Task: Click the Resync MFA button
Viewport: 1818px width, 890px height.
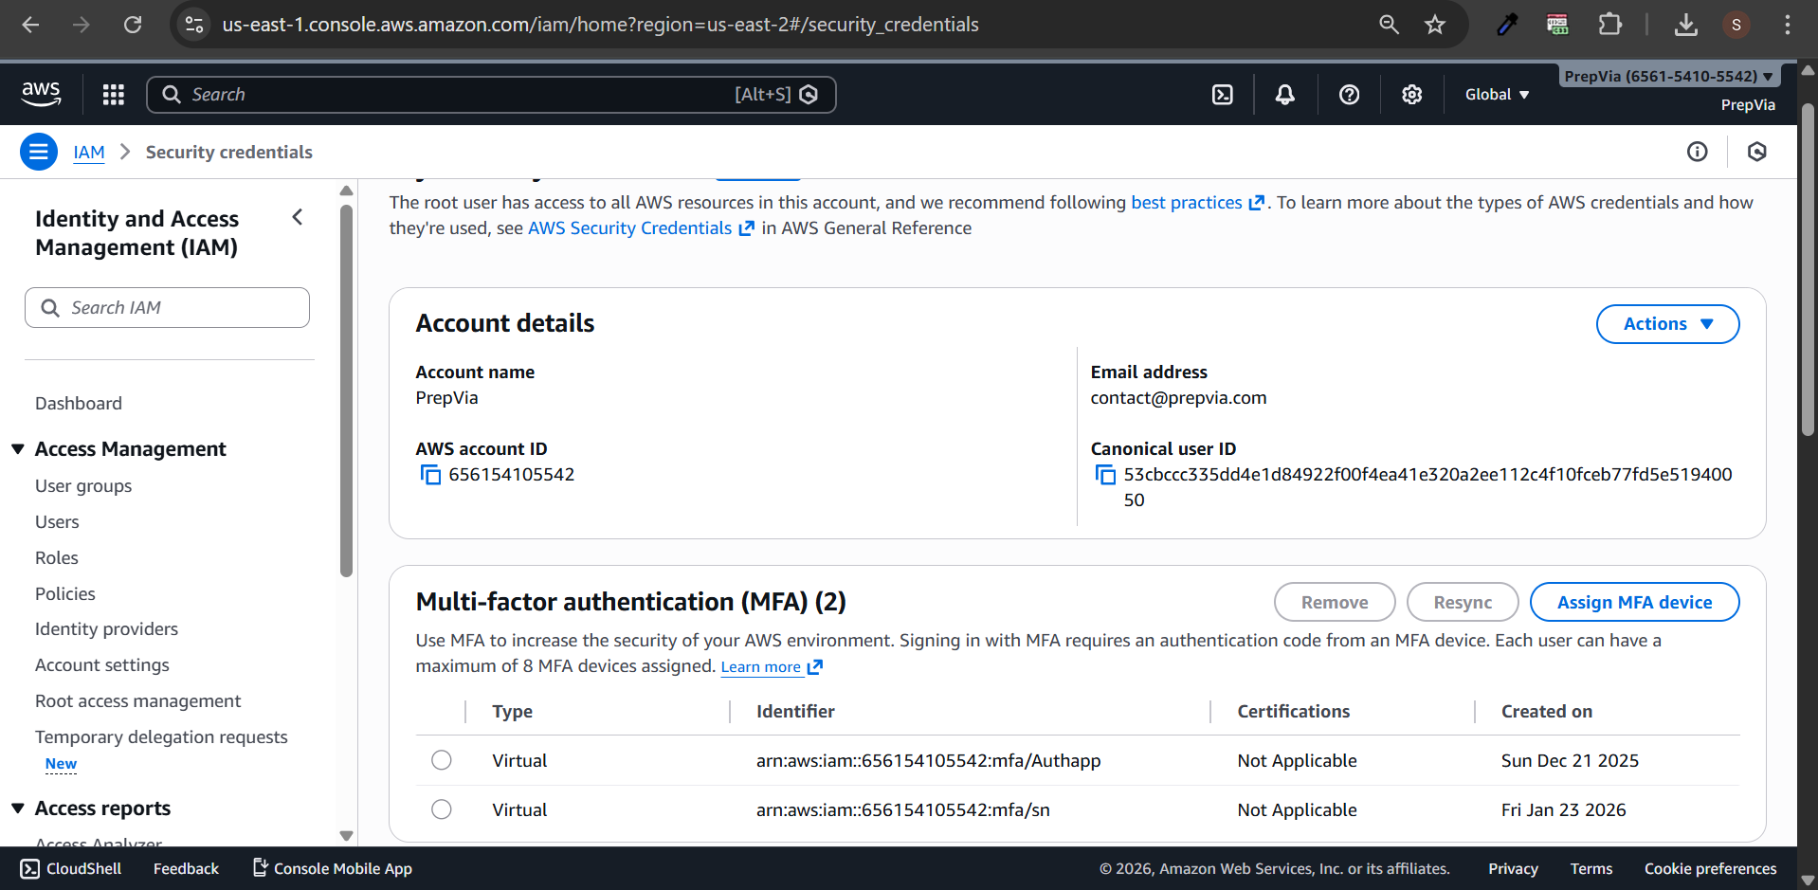Action: [x=1463, y=602]
